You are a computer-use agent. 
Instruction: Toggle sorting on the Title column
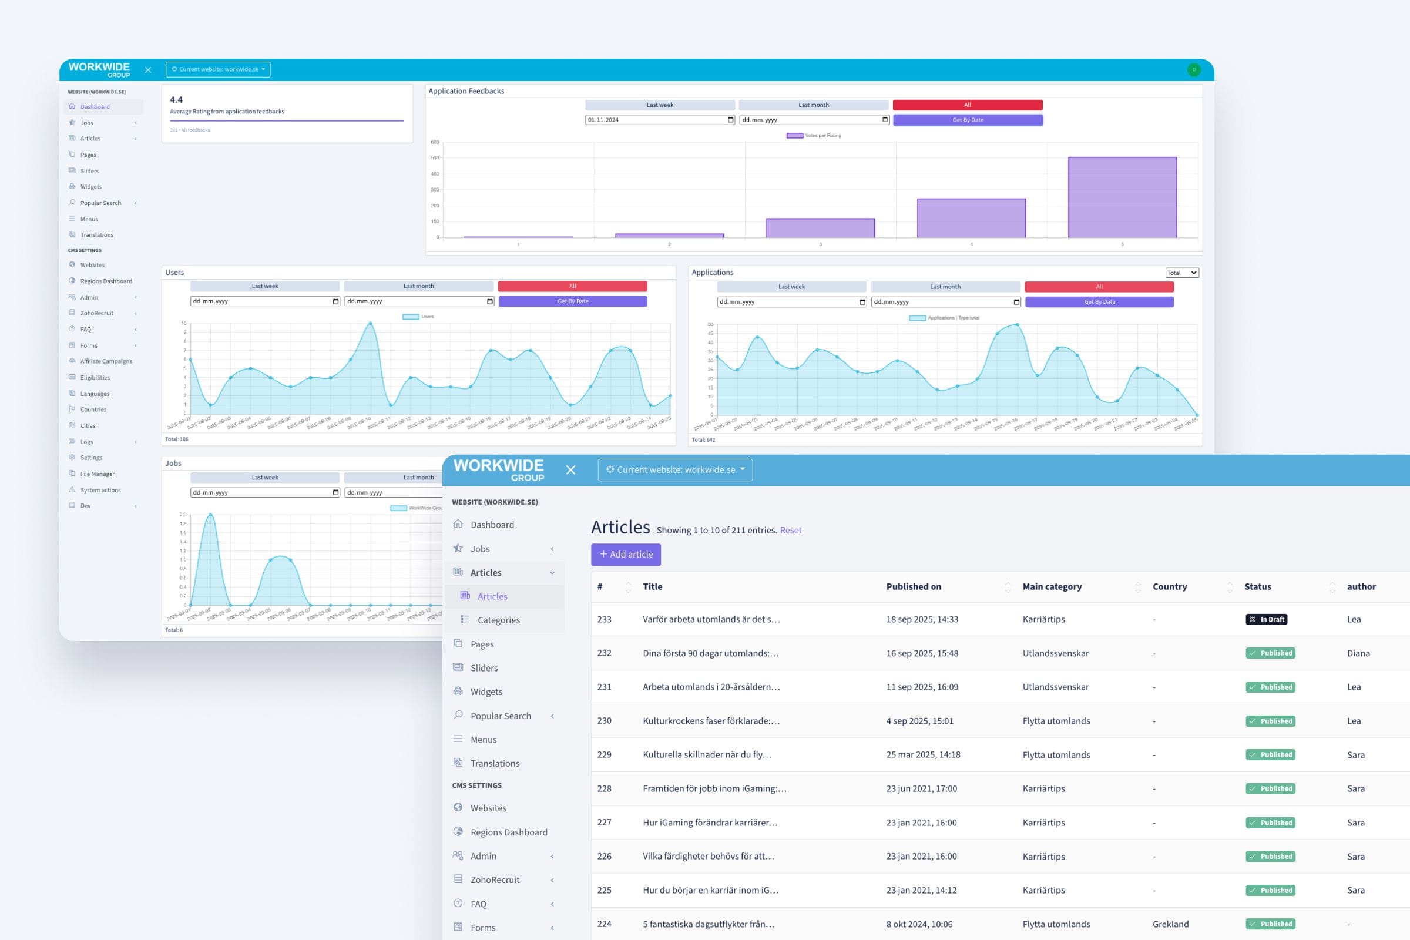click(x=652, y=586)
